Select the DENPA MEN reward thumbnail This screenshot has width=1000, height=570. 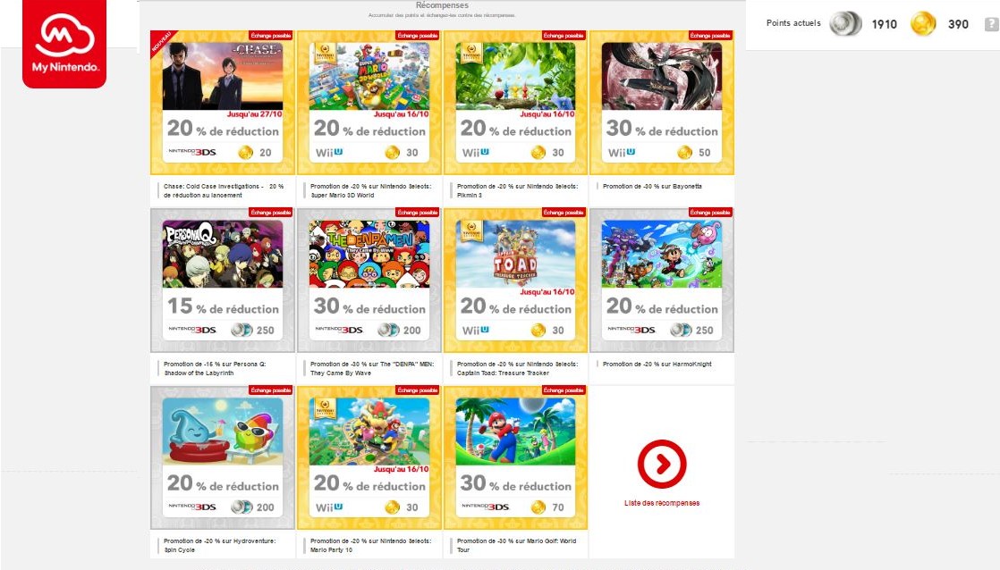pos(369,254)
